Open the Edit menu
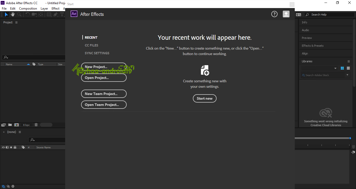 13,9
